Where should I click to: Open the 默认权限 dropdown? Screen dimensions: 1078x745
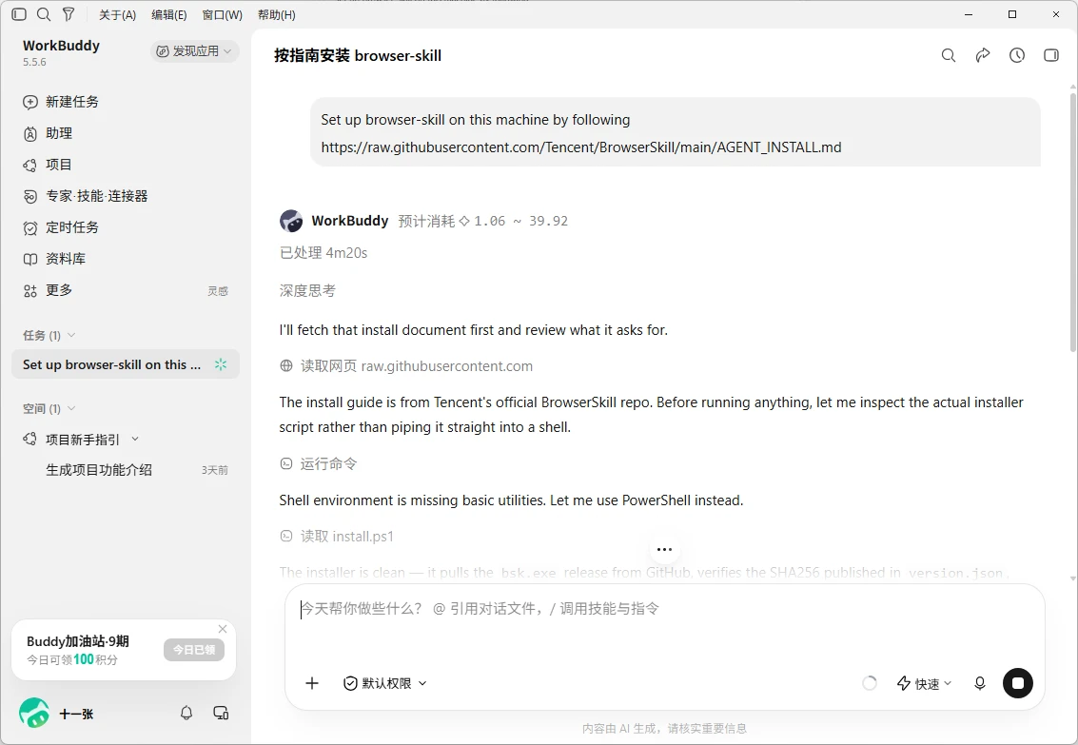tap(385, 683)
